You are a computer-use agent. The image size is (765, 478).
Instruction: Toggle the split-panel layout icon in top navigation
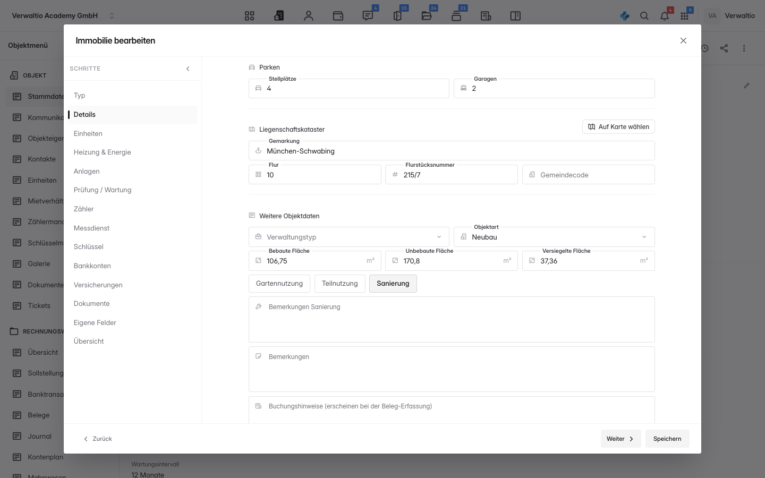[515, 16]
